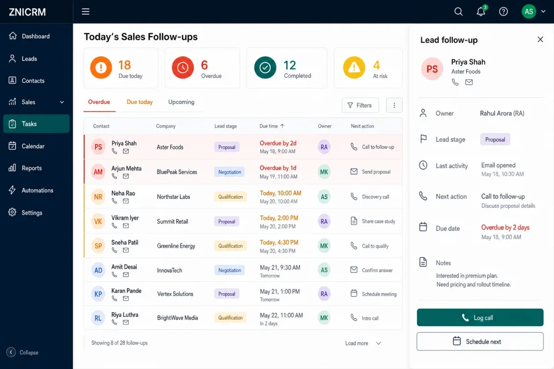The image size is (554, 369).
Task: Click the Intro call phone icon
Action: 354,318
